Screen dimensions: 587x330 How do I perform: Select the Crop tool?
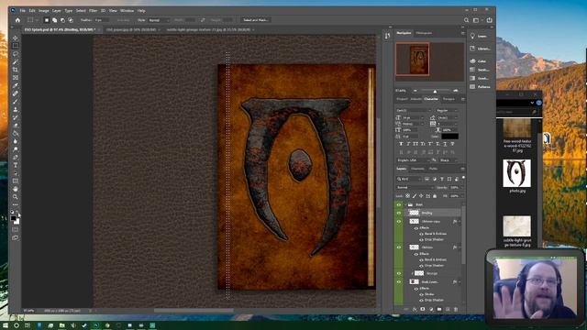click(x=15, y=70)
